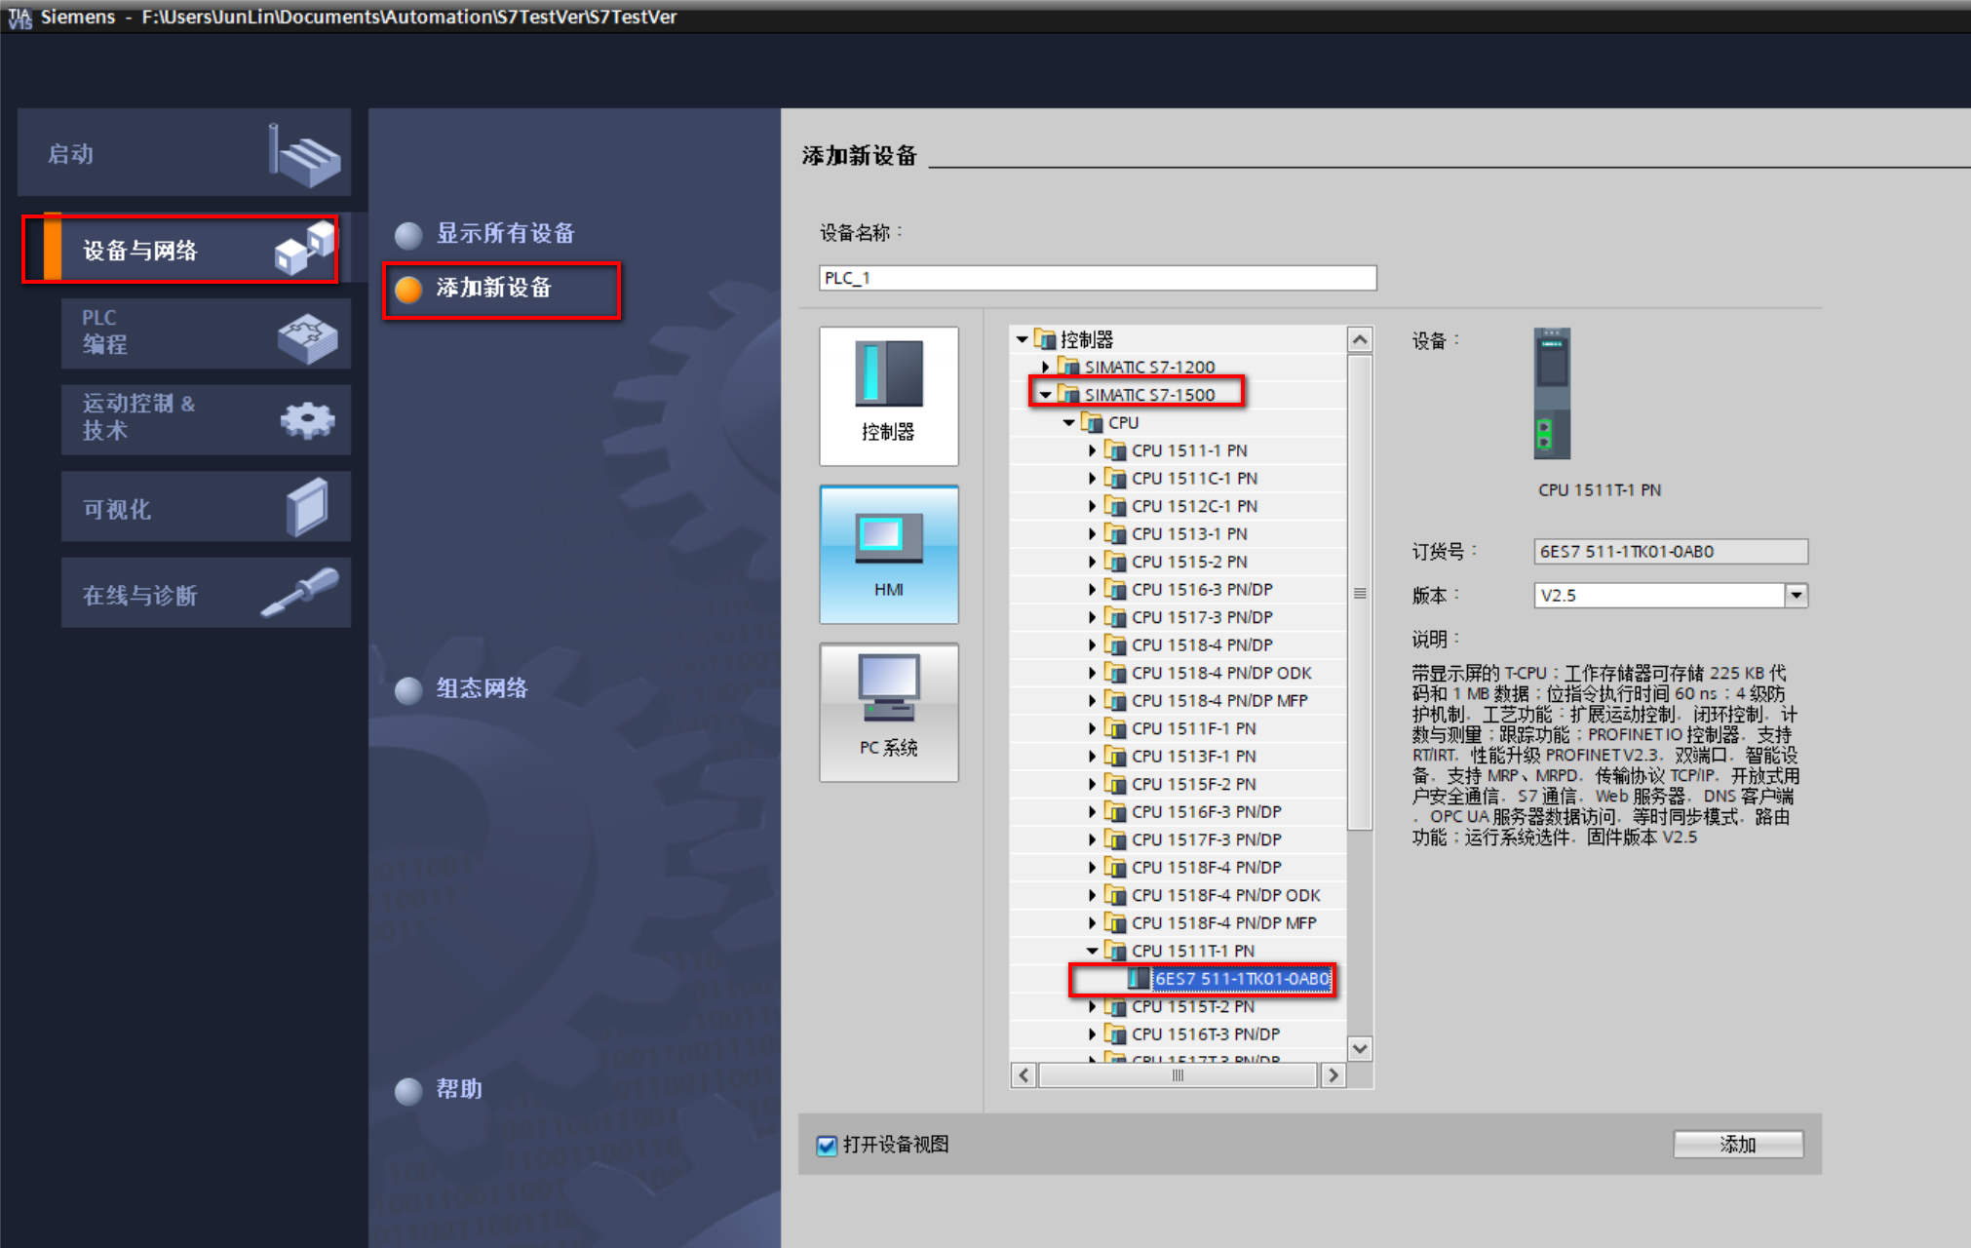Click the CPU 1511F-1 PN folder icon
The width and height of the screenshot is (1971, 1248).
click(1115, 727)
